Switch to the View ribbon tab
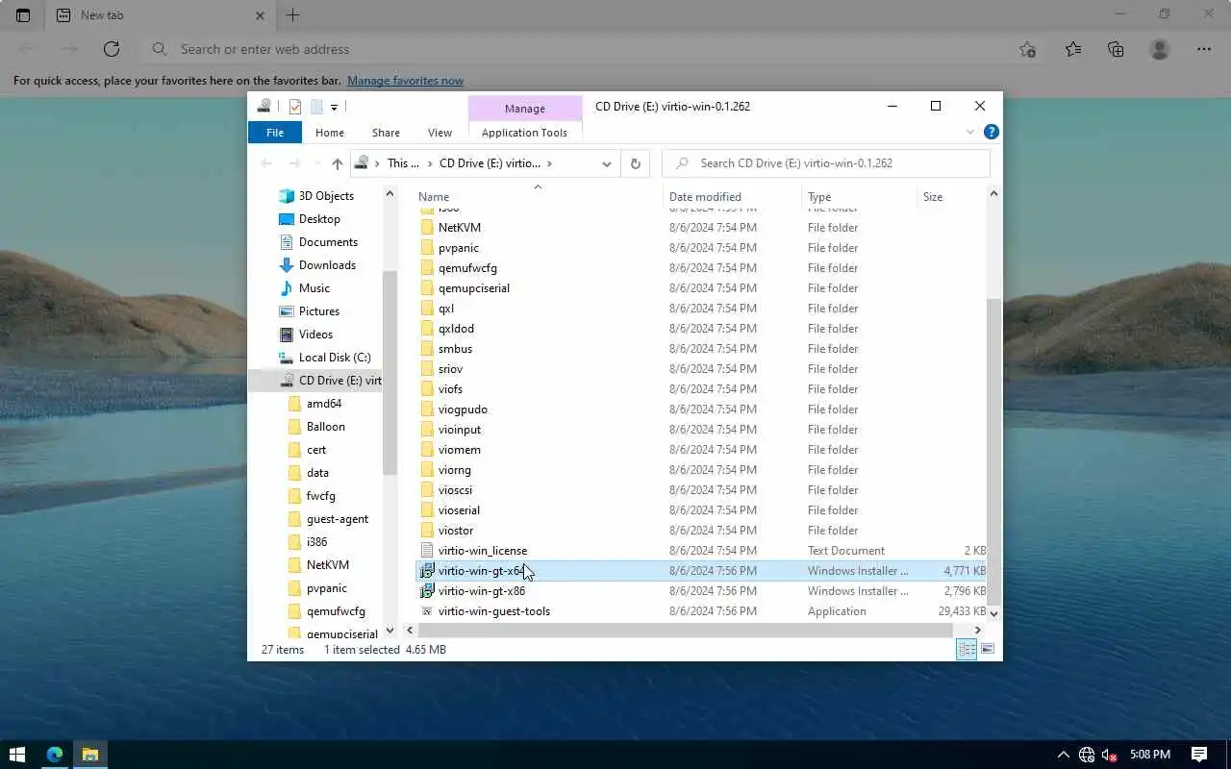The width and height of the screenshot is (1231, 769). pos(440,133)
